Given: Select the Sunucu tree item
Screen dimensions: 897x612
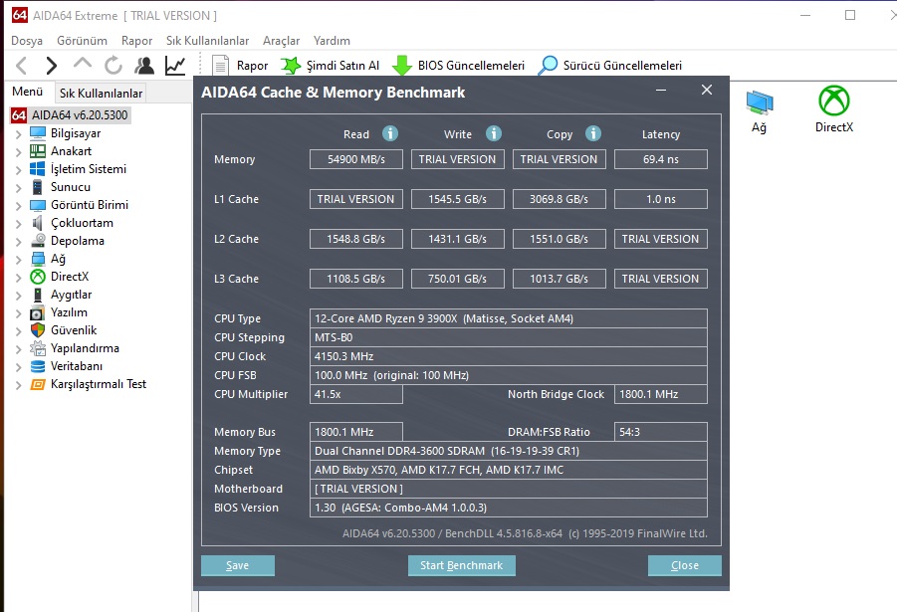Looking at the screenshot, I should [x=70, y=187].
